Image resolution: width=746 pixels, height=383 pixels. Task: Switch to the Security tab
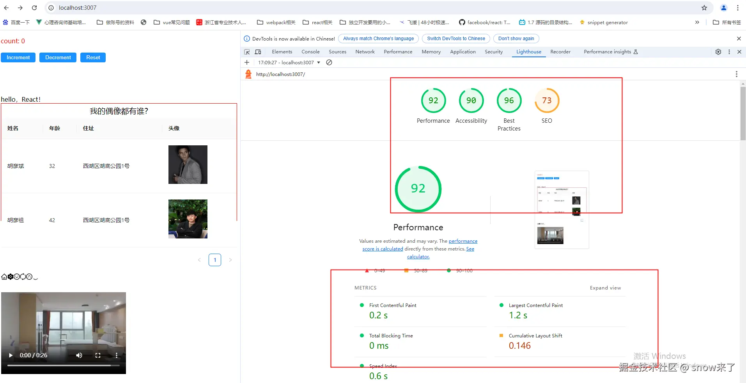click(x=494, y=52)
